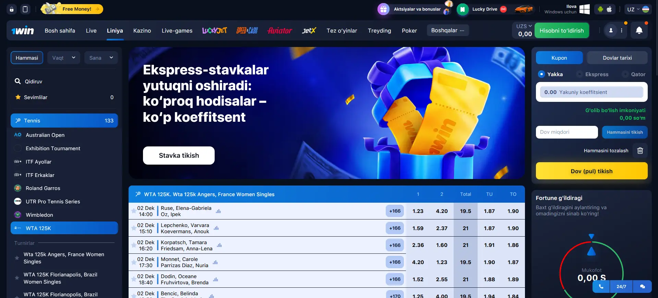This screenshot has height=298, width=658.
Task: Click the Stavka tikish banner button
Action: pos(179,155)
